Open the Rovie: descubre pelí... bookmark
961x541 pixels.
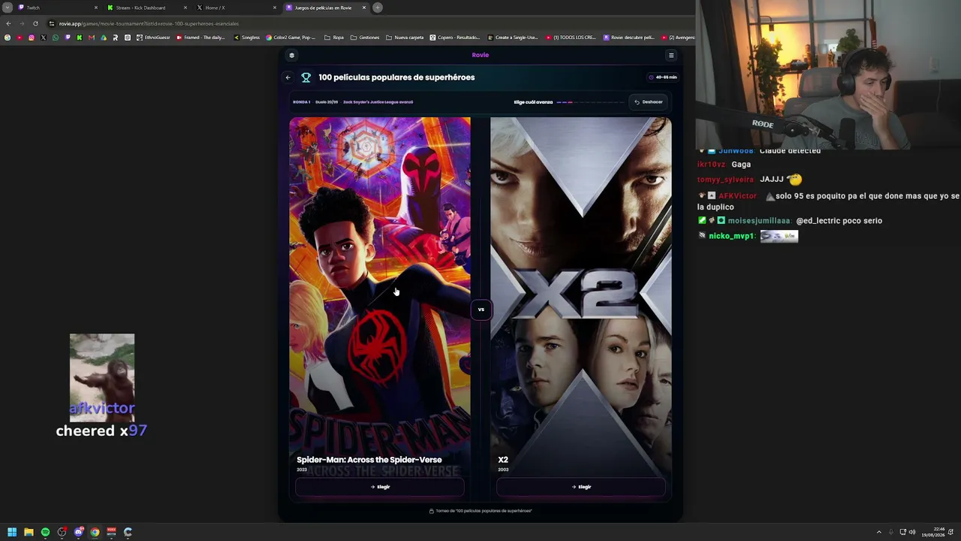[629, 38]
